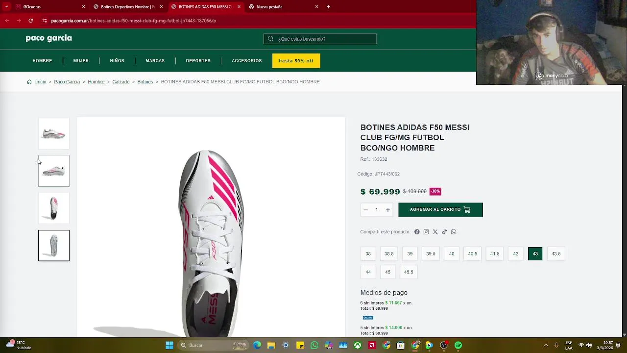Open the MARCAS menu
627x353 pixels.
[155, 61]
